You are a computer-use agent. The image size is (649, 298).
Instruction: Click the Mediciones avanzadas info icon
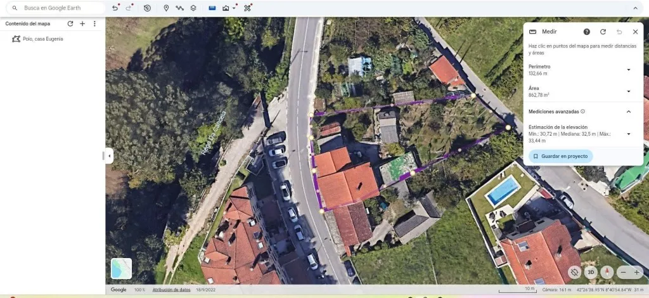coord(583,112)
